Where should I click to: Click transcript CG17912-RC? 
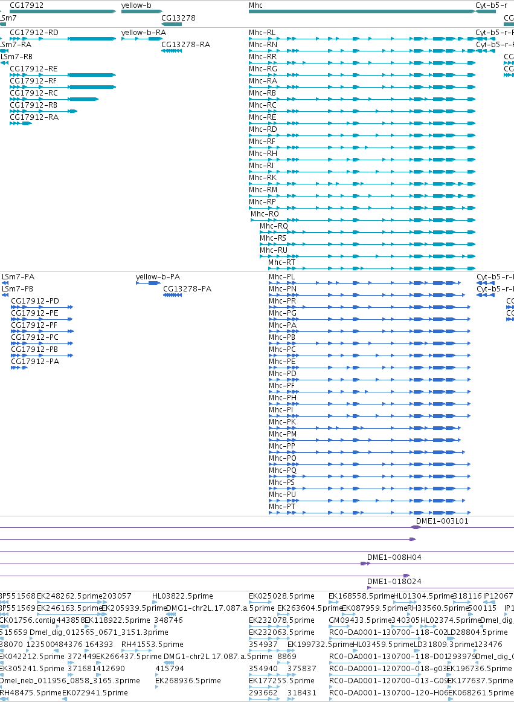pos(34,93)
